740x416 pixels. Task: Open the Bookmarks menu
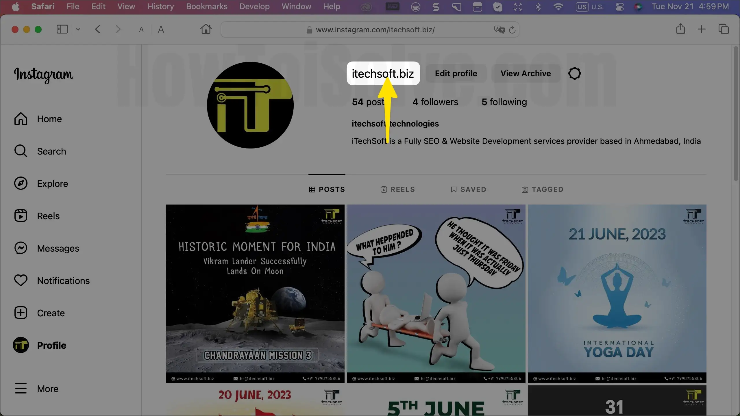(207, 7)
